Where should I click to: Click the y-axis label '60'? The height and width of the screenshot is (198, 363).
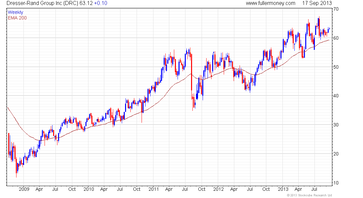pyautogui.click(x=336, y=38)
